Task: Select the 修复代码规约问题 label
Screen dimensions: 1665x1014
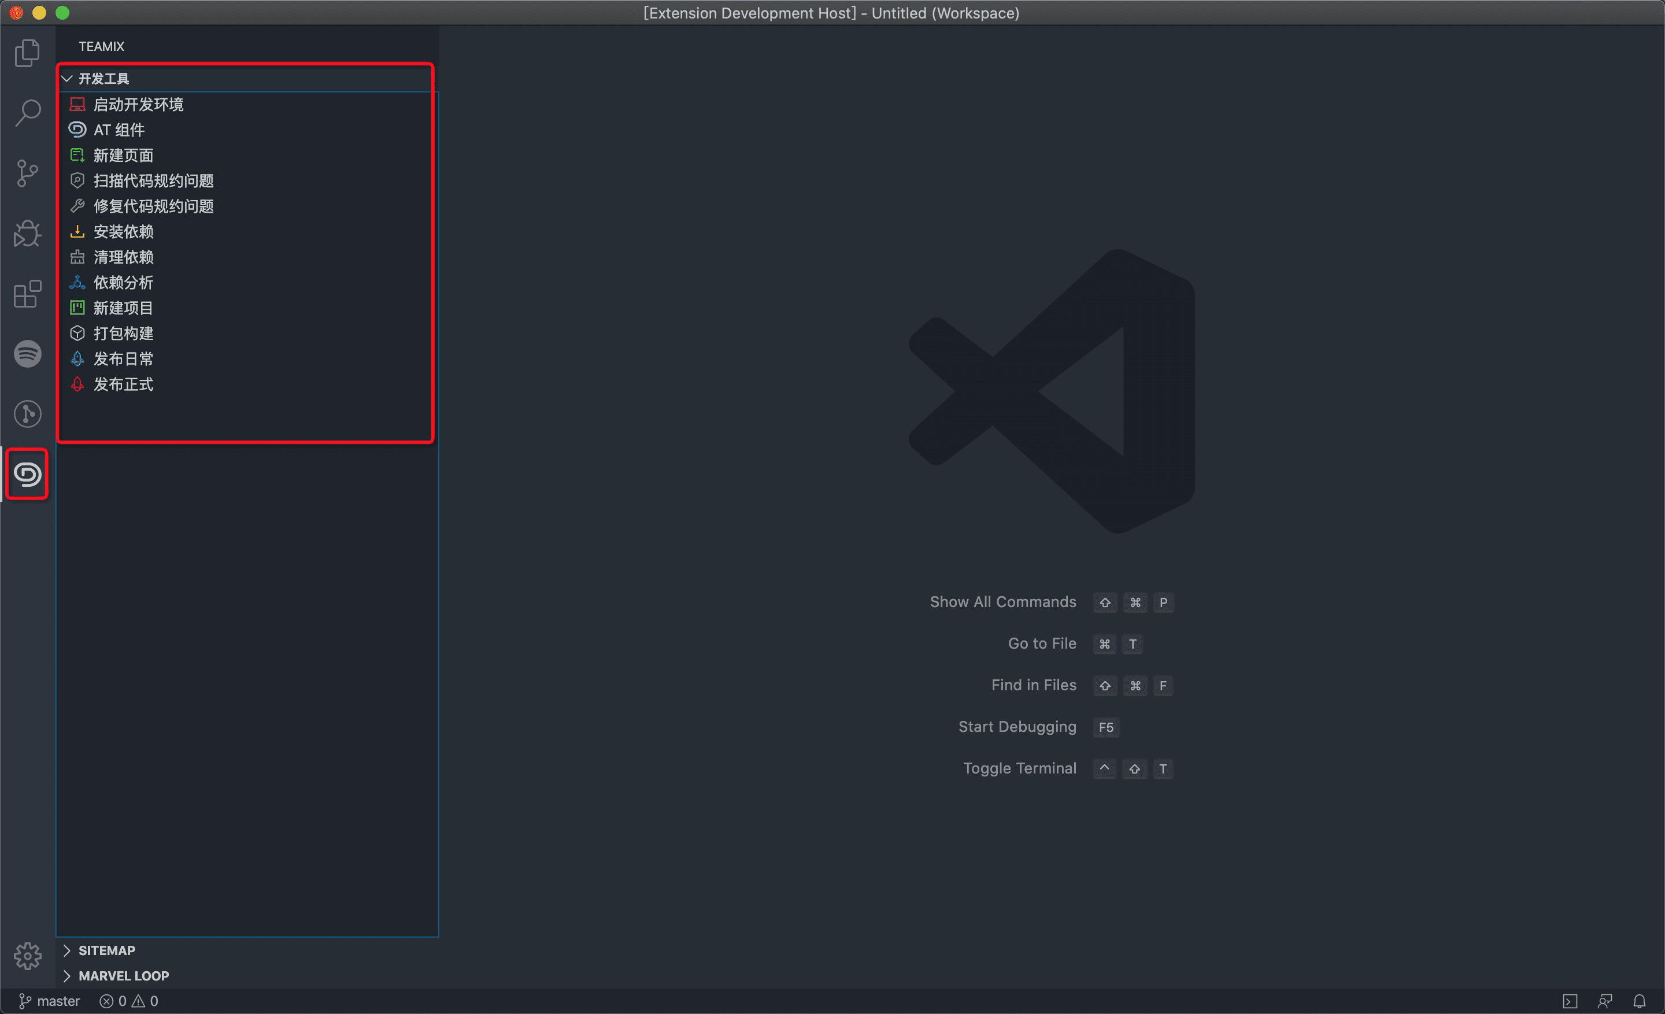Action: click(153, 206)
